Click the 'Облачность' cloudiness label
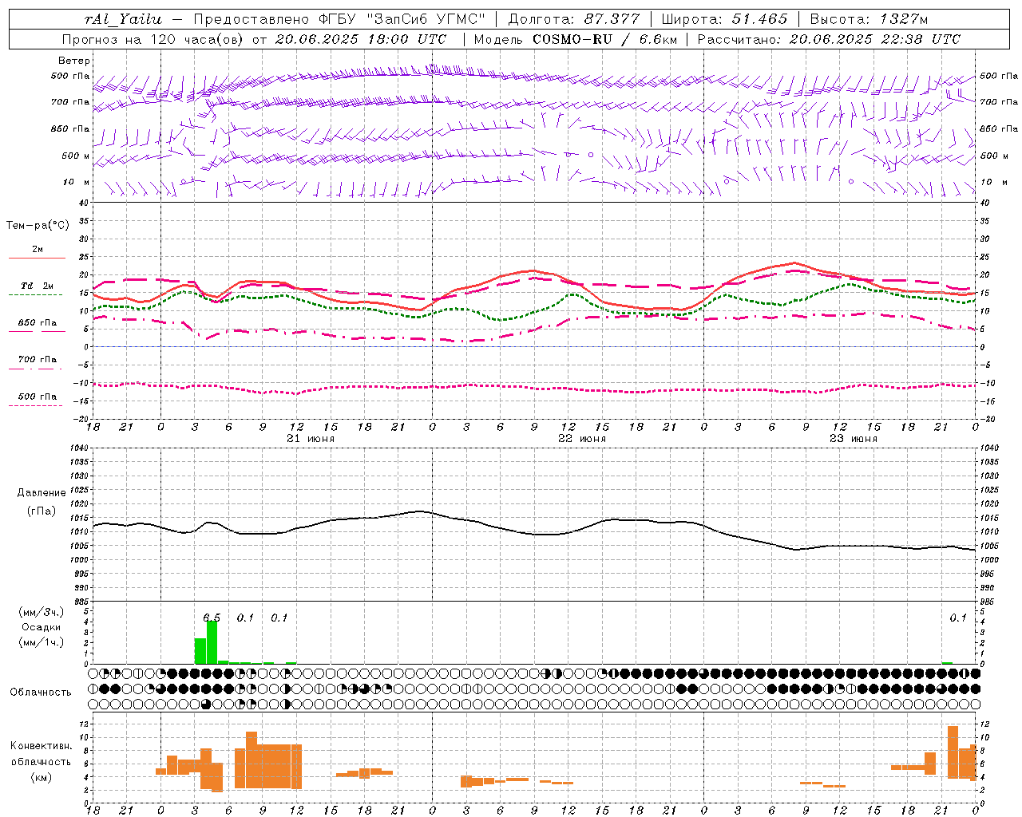This screenshot has width=1022, height=817. (x=41, y=692)
